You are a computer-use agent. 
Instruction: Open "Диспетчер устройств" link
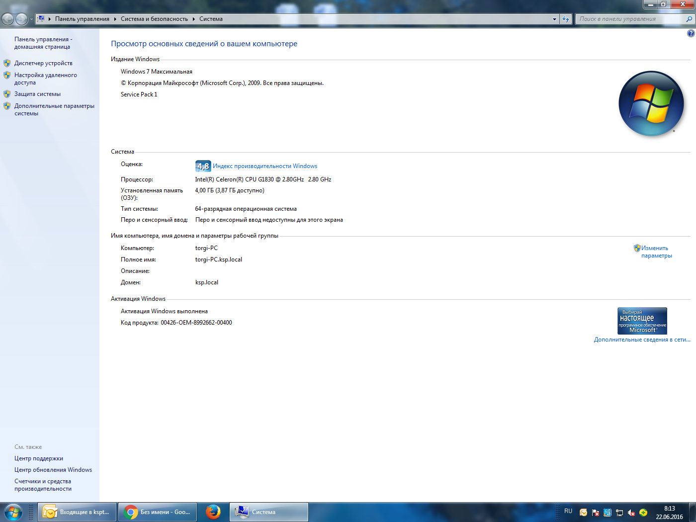click(43, 63)
